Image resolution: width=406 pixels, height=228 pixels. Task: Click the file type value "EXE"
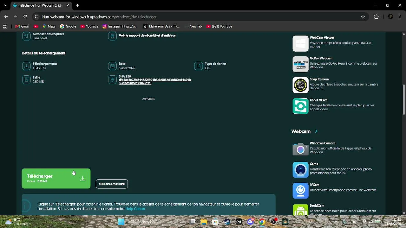pyautogui.click(x=207, y=68)
